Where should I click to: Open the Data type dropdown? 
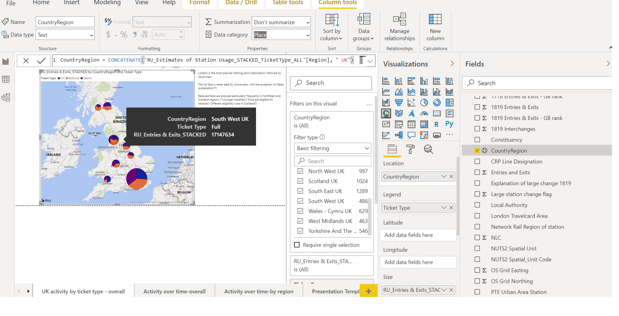pyautogui.click(x=65, y=35)
